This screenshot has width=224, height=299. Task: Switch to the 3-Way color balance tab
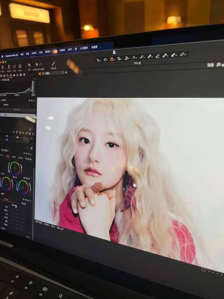(8, 156)
